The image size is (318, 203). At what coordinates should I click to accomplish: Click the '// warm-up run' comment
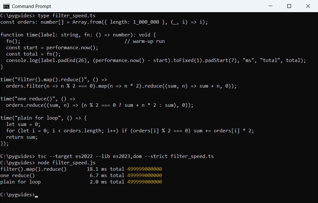click(144, 41)
